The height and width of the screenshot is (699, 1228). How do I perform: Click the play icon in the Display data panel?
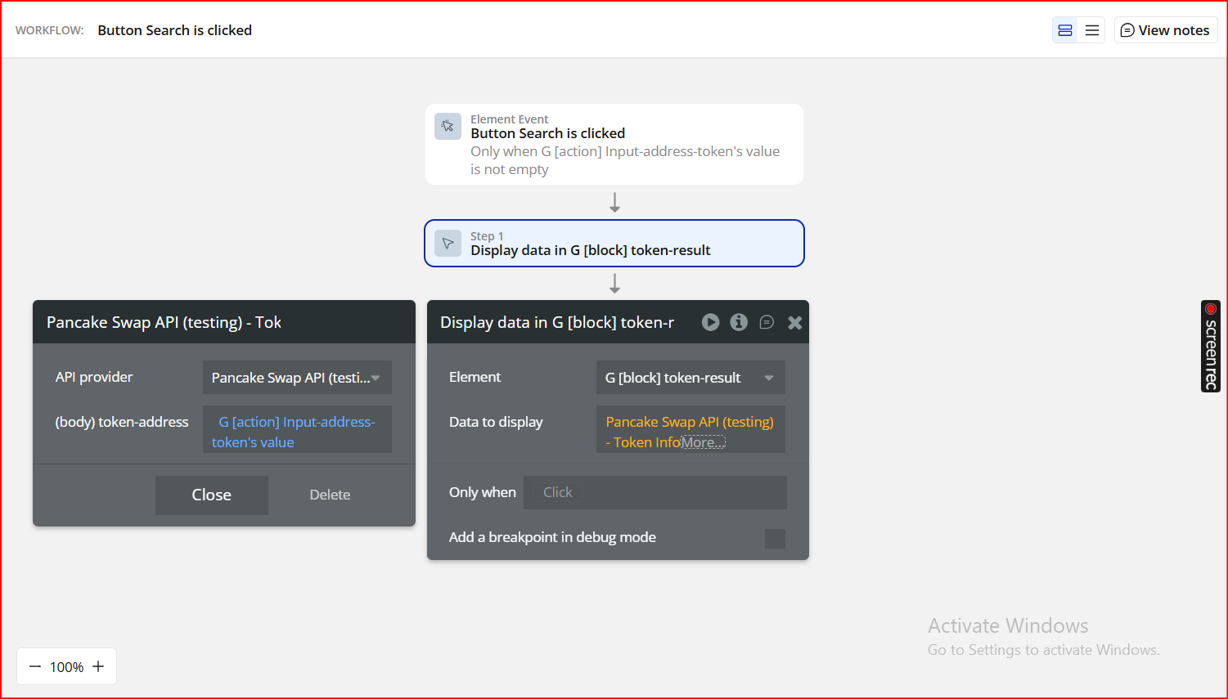point(710,322)
